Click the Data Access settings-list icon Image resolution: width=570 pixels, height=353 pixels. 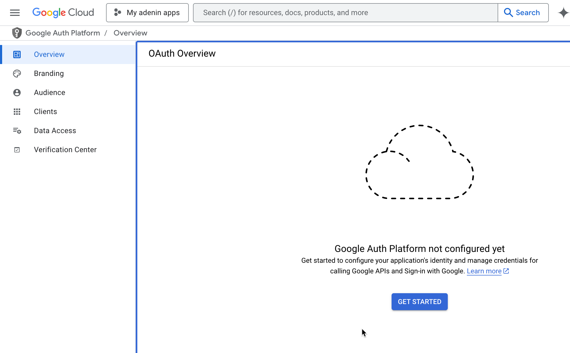(x=17, y=131)
